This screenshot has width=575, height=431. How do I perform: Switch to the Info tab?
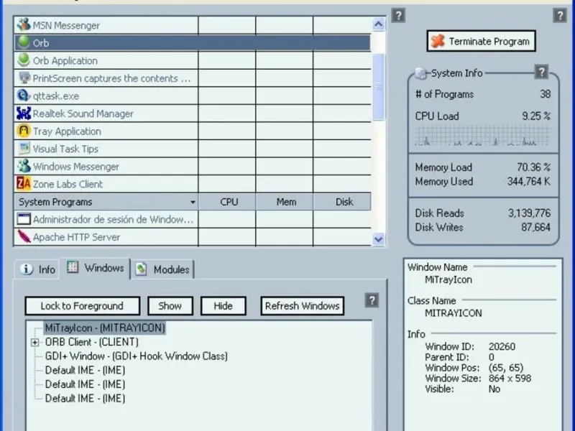tap(37, 270)
